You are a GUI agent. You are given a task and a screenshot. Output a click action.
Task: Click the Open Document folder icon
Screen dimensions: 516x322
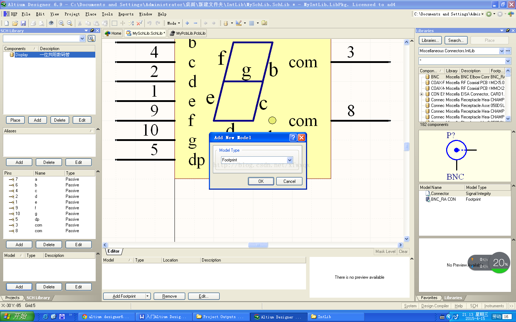coord(15,23)
